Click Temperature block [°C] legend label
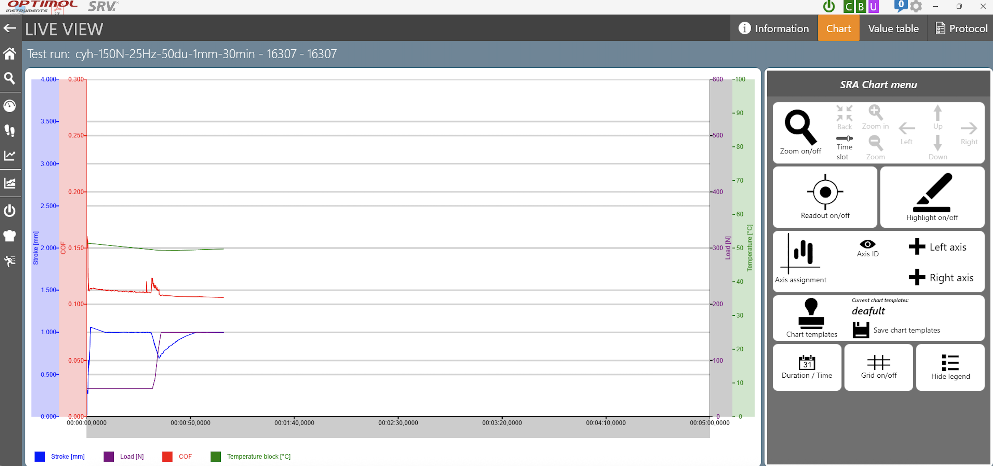Viewport: 993px width, 466px height. 259,456
